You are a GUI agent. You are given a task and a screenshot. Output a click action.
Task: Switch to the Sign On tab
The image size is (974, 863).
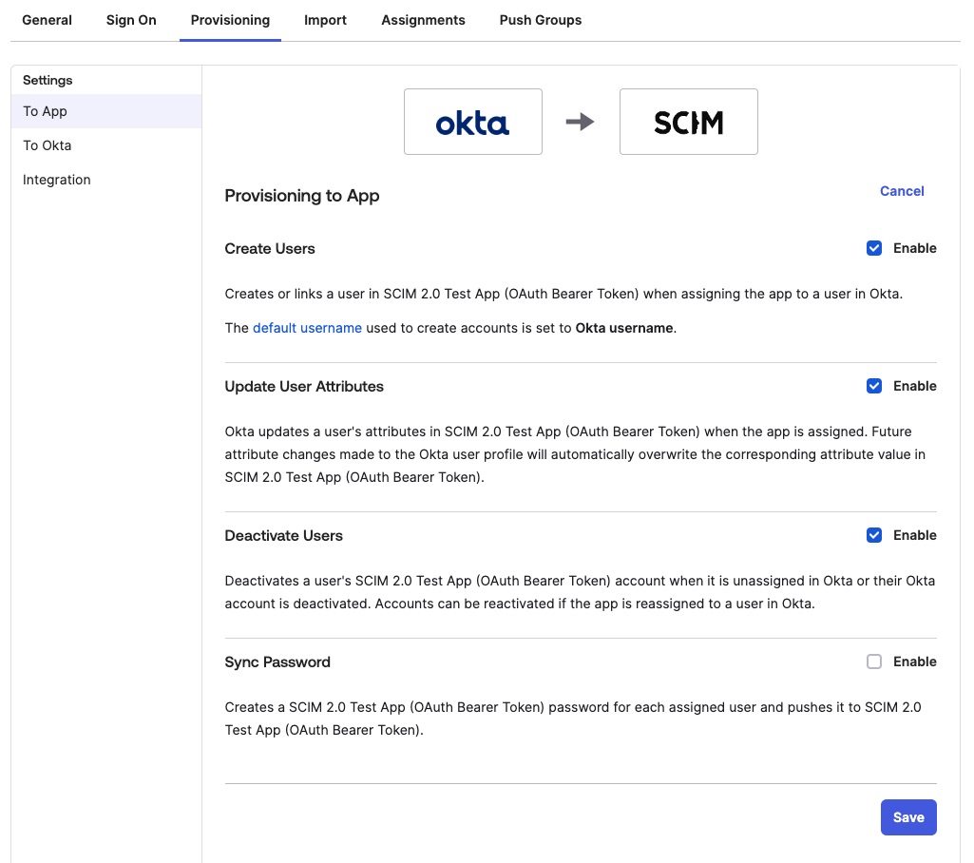click(131, 20)
